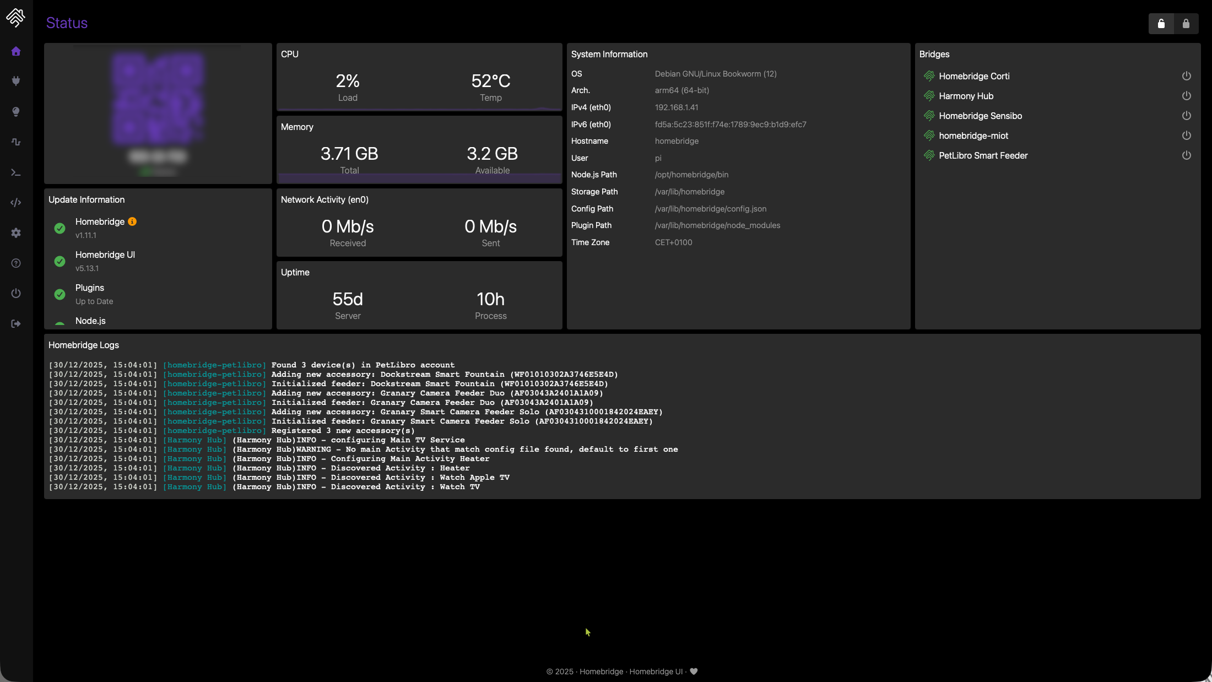Image resolution: width=1212 pixels, height=682 pixels.
Task: Restart the Harmony Hub bridge power button
Action: tap(1186, 96)
